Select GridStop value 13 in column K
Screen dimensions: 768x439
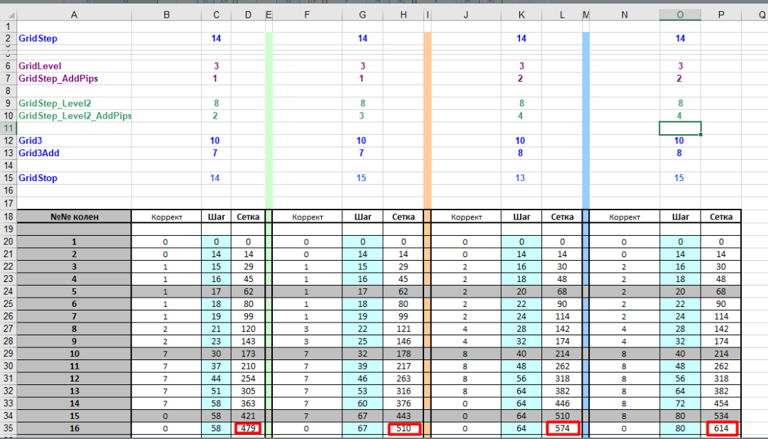[x=521, y=178]
